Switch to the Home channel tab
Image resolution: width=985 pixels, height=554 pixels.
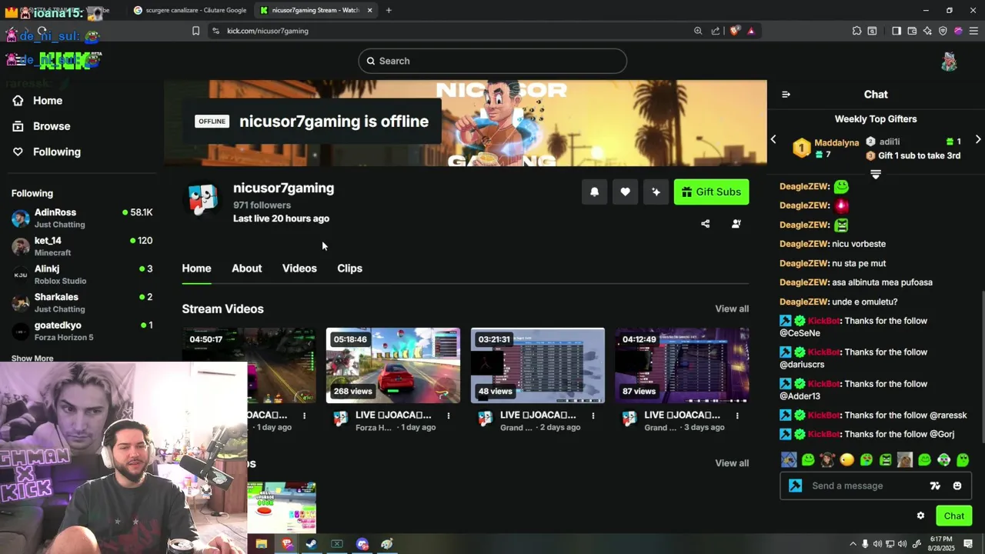coord(196,269)
